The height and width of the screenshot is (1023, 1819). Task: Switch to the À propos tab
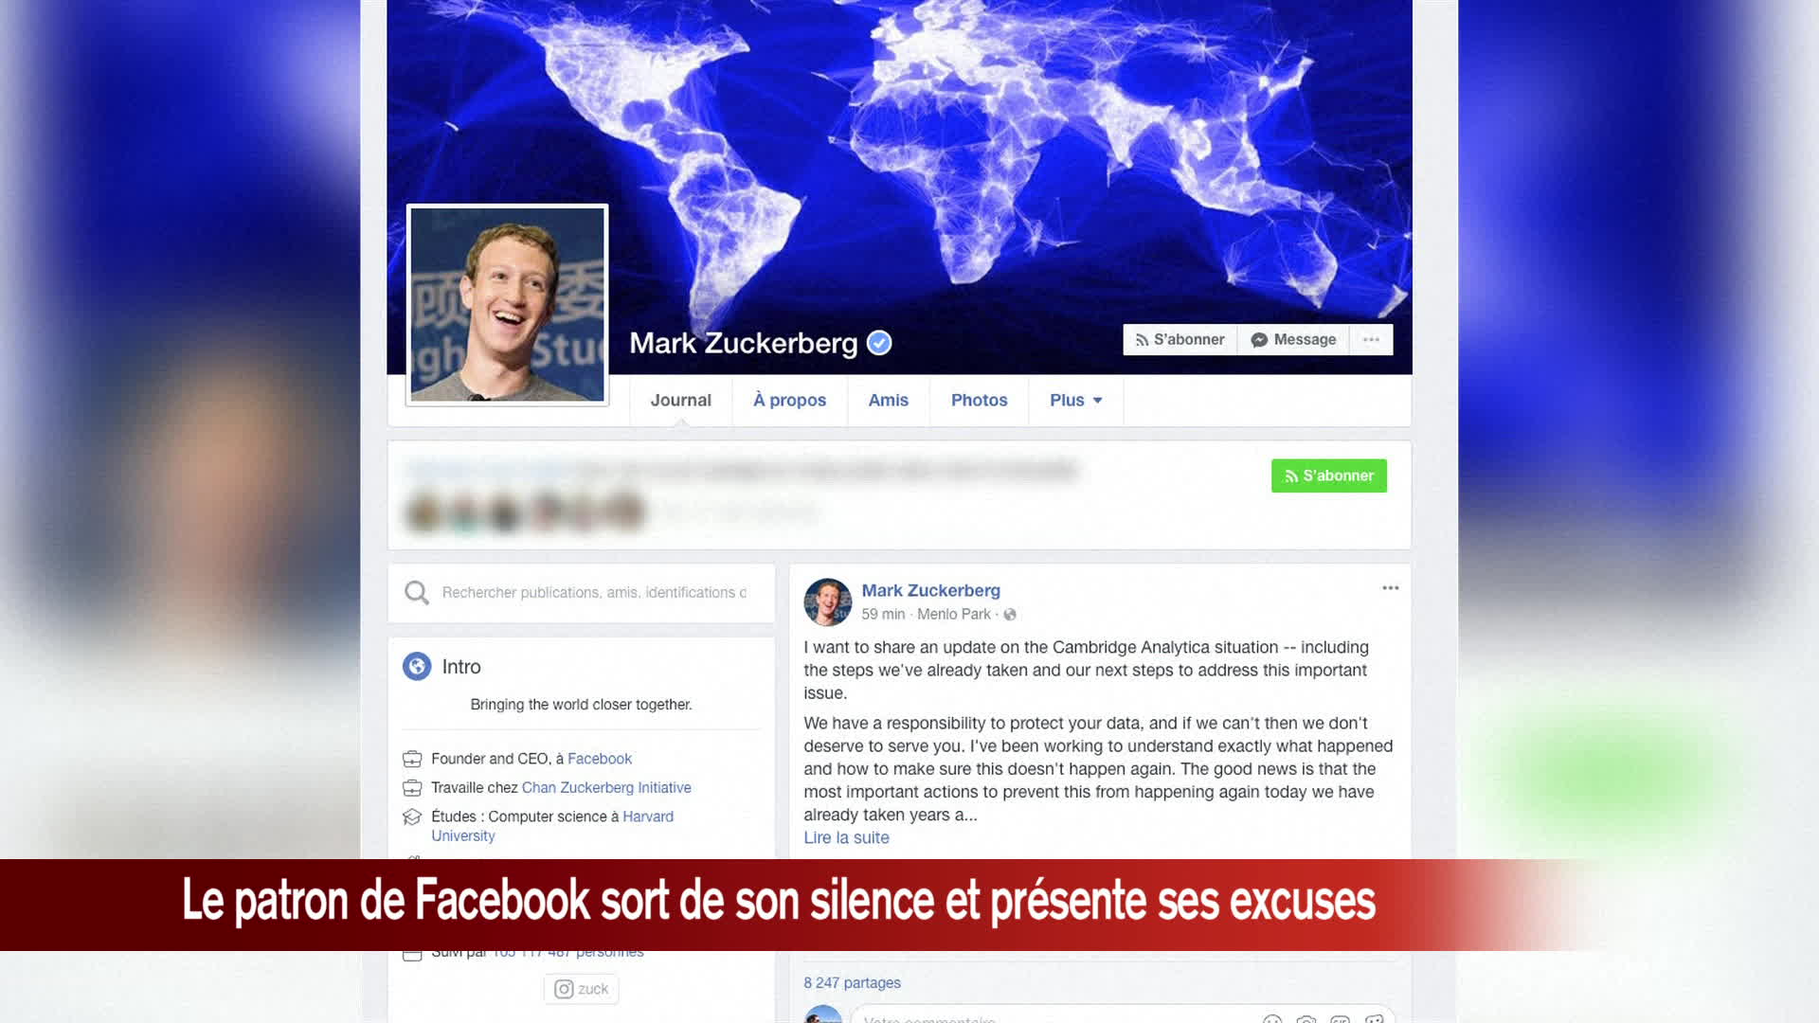[x=789, y=400]
